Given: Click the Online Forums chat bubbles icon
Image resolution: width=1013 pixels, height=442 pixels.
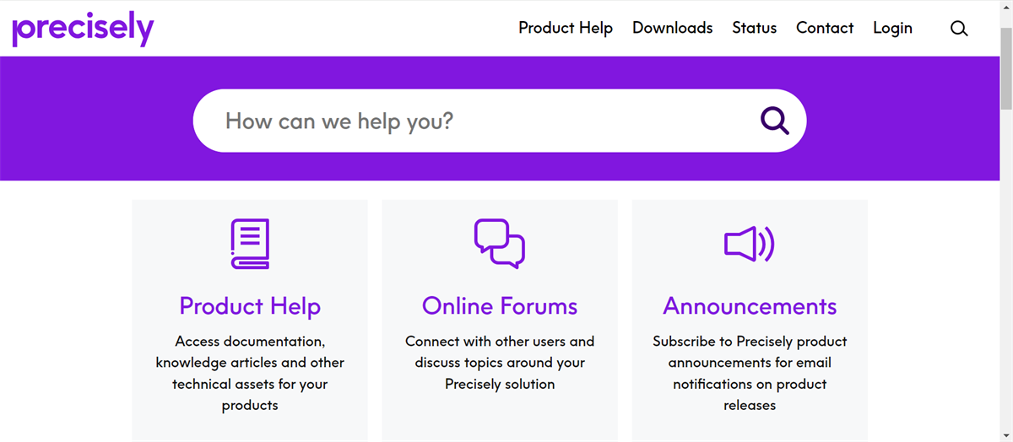Looking at the screenshot, I should tap(500, 244).
